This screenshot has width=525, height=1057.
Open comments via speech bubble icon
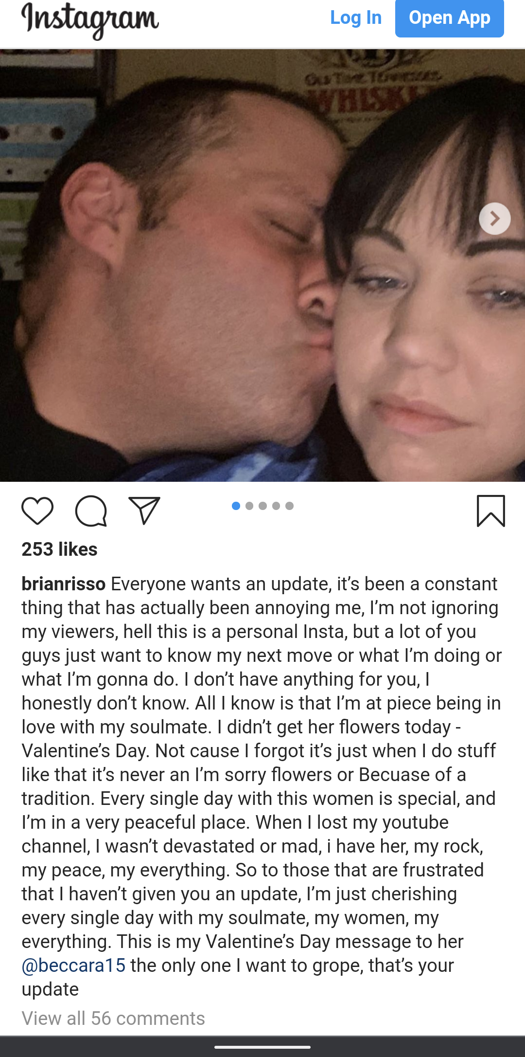91,511
